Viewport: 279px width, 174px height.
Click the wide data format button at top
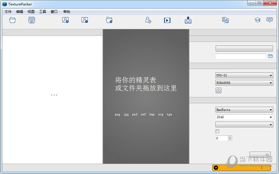pos(244,49)
